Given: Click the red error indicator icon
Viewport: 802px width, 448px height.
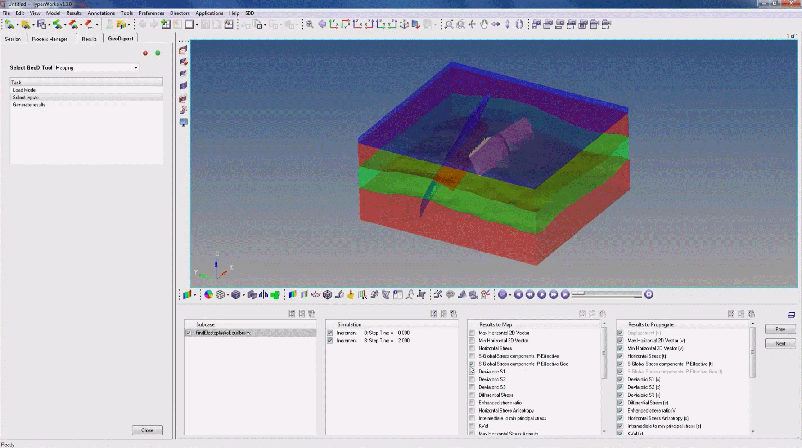Looking at the screenshot, I should click(145, 53).
